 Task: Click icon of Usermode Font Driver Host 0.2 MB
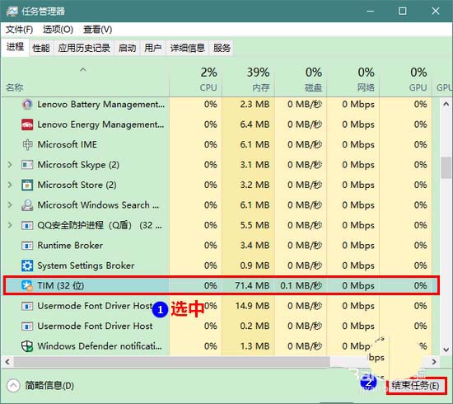point(27,326)
